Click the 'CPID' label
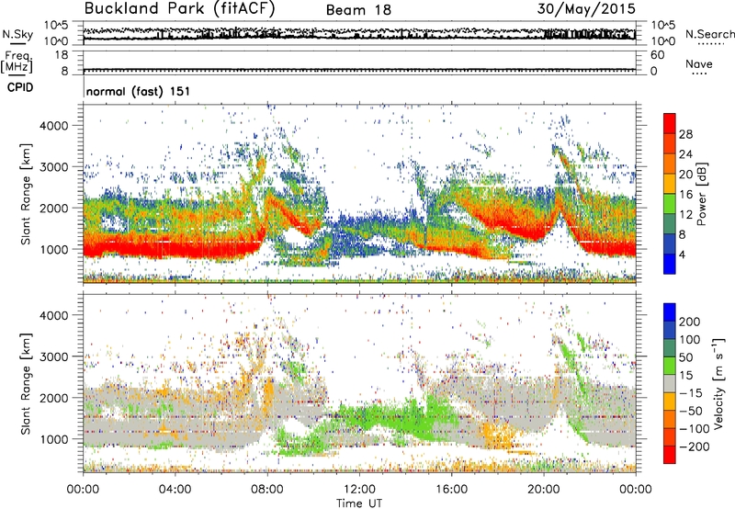 click(20, 87)
